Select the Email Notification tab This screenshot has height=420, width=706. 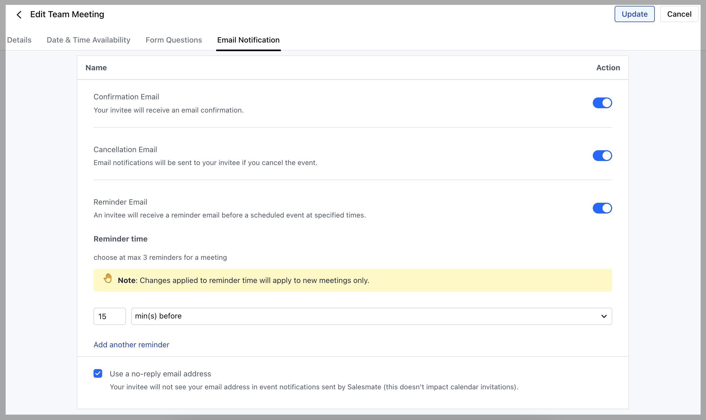(248, 40)
